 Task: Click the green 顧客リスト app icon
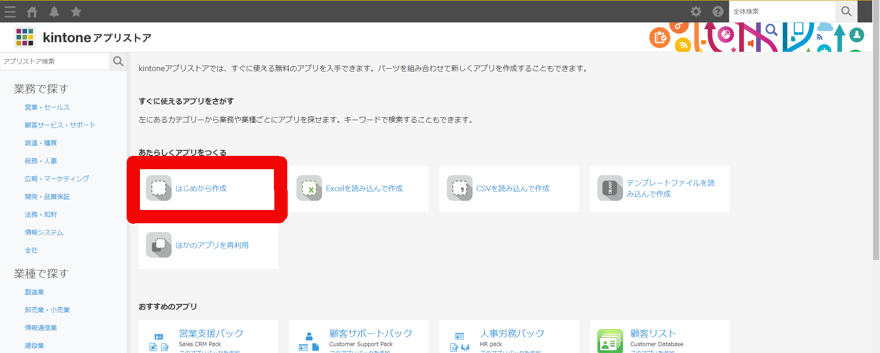point(610,342)
